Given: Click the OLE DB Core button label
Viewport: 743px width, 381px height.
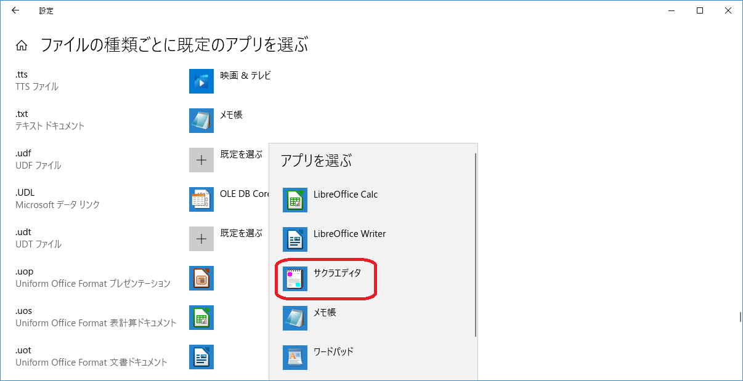Looking at the screenshot, I should click(x=245, y=194).
